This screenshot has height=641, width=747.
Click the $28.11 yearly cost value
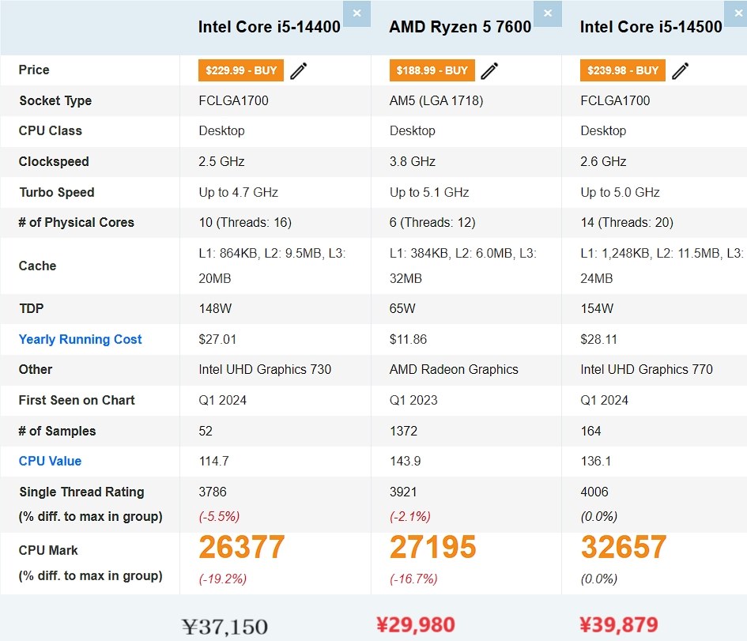coord(599,339)
